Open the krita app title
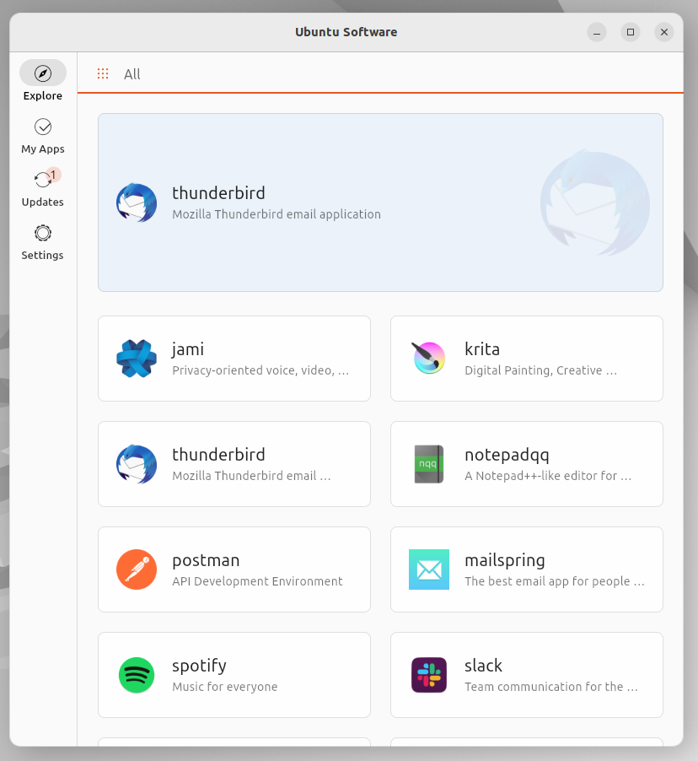 [x=482, y=349]
